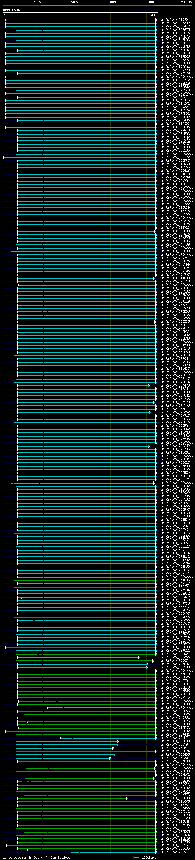This screenshot has height=860, width=195.
Task: Open hit UniRef100_A2ZZB2
Action: 175,23
